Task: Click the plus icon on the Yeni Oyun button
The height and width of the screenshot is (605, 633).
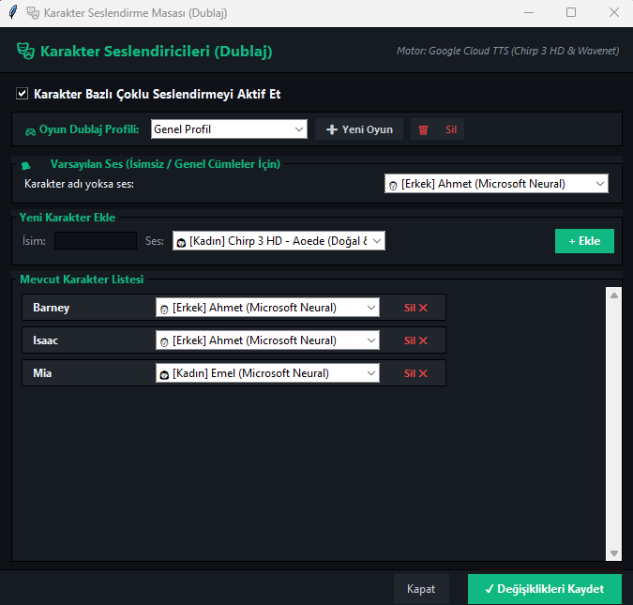Action: (x=331, y=129)
